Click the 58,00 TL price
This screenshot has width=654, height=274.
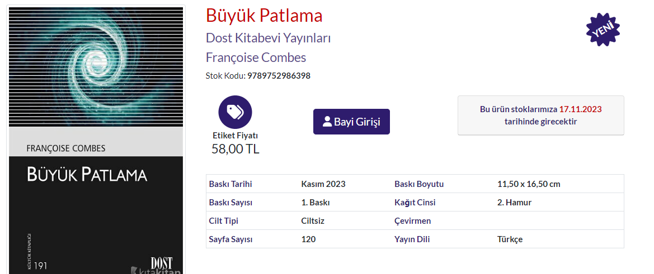point(235,149)
